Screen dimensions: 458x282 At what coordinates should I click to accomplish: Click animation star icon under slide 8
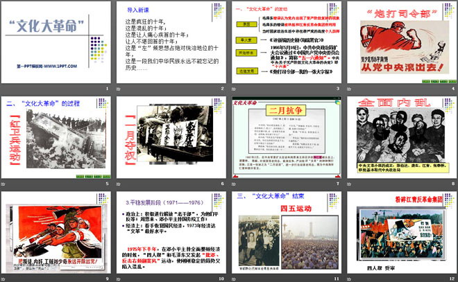tap(349, 184)
